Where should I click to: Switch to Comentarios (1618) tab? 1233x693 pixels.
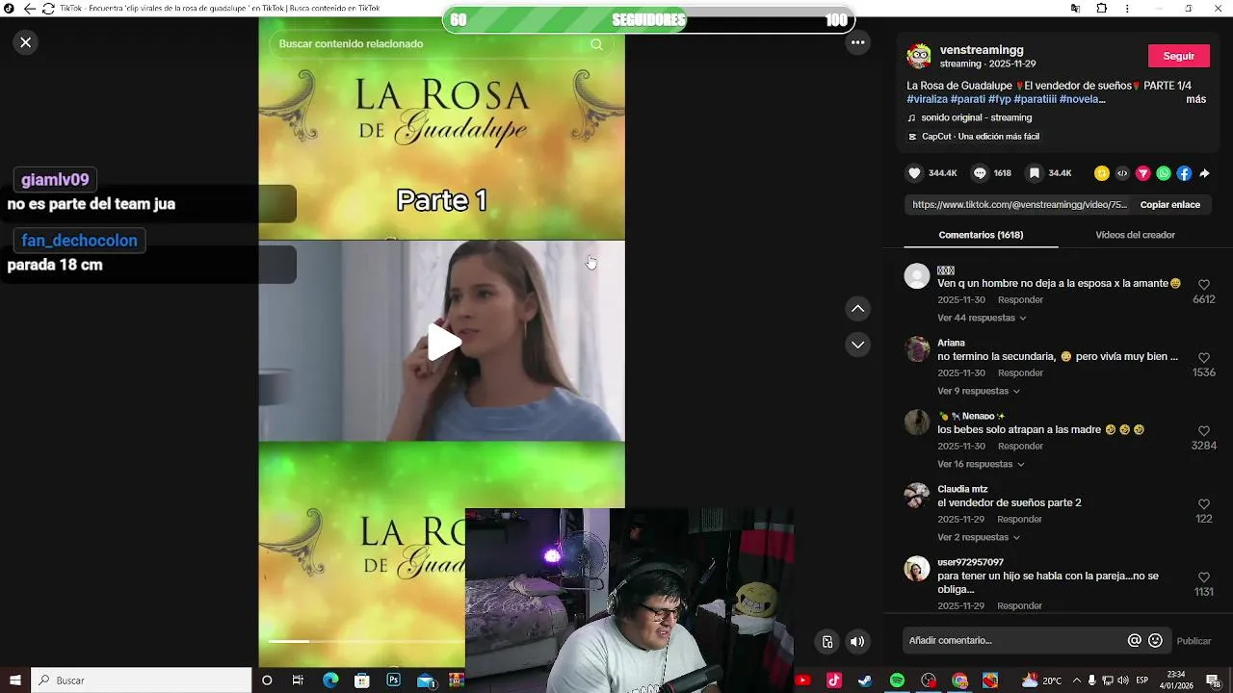click(981, 235)
